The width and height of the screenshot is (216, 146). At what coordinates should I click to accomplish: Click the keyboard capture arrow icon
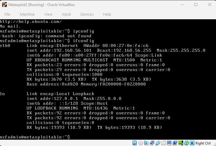192,143
